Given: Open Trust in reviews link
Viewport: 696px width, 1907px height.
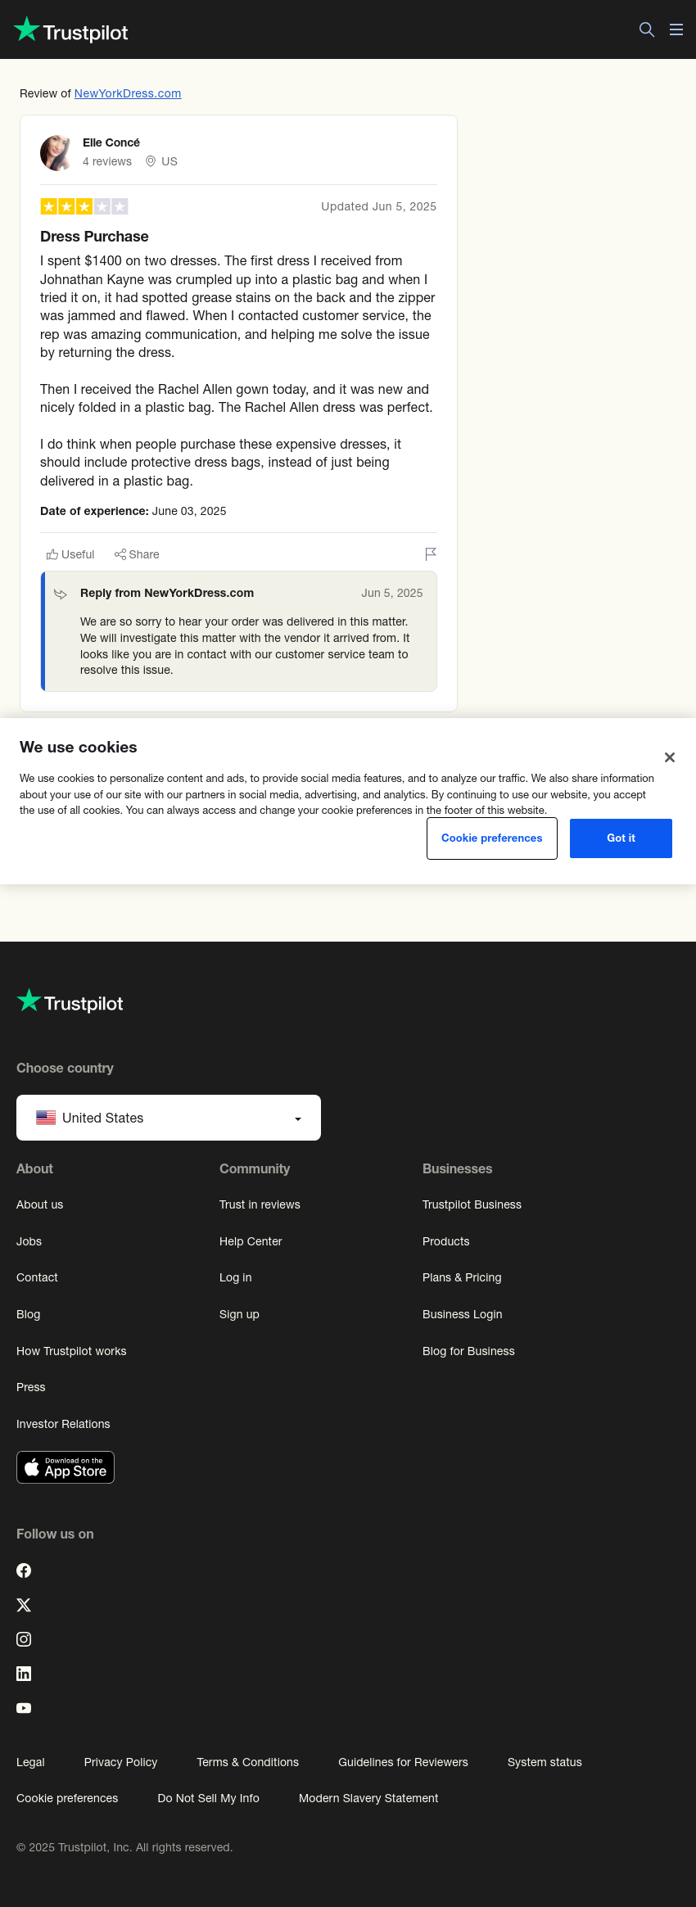Looking at the screenshot, I should [x=260, y=1204].
